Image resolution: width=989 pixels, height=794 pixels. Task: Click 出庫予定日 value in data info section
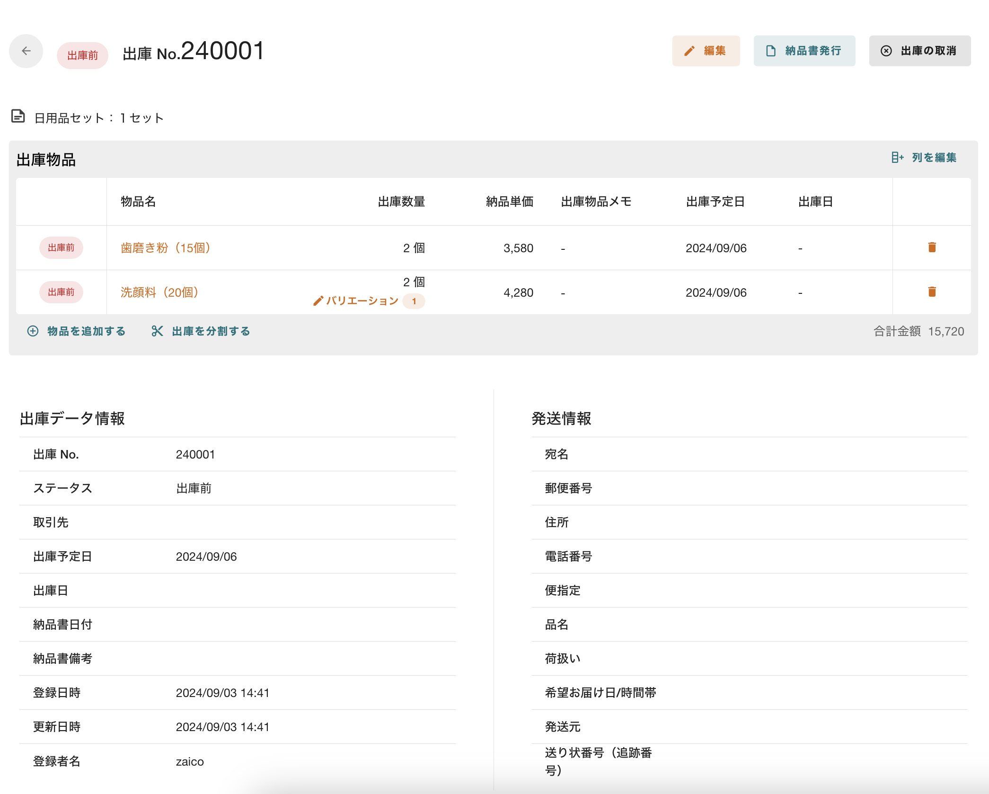(206, 556)
